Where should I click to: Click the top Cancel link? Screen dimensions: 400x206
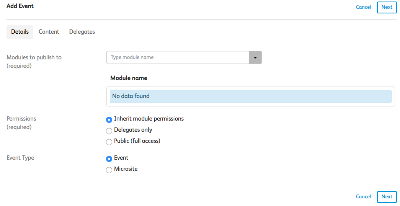point(363,7)
